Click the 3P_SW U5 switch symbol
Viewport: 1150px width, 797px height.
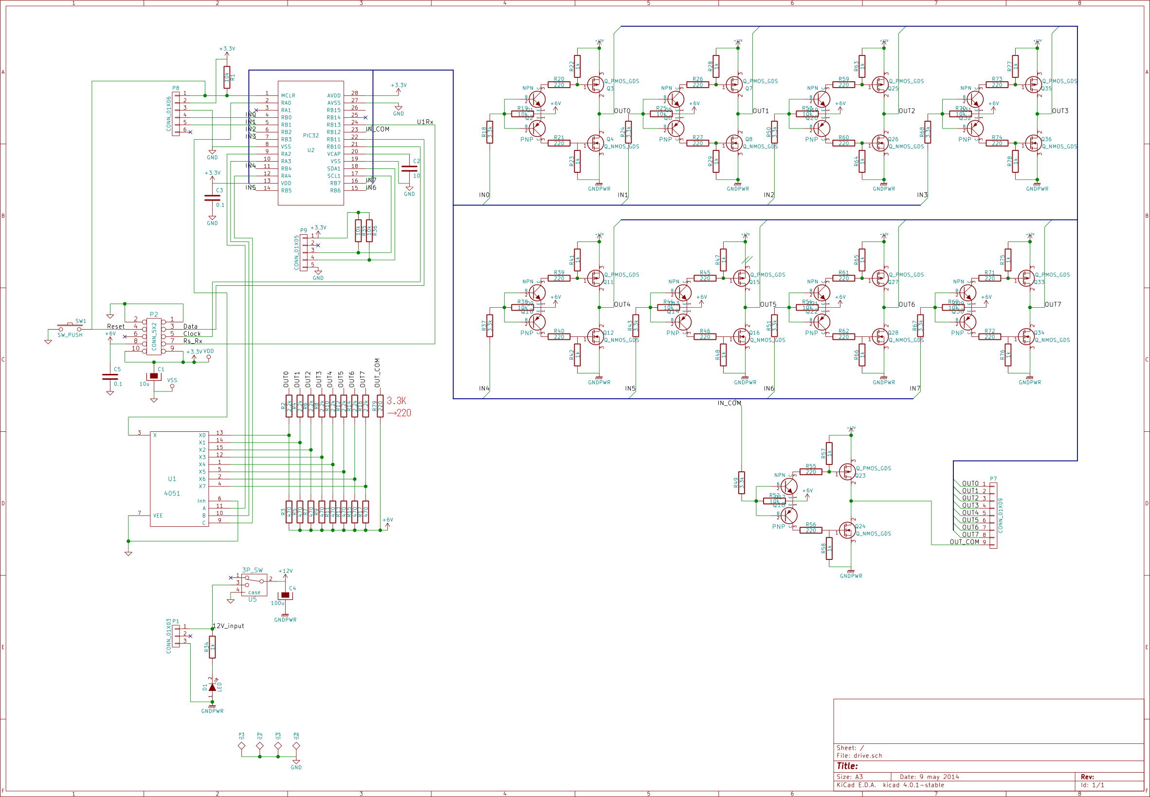(x=254, y=584)
